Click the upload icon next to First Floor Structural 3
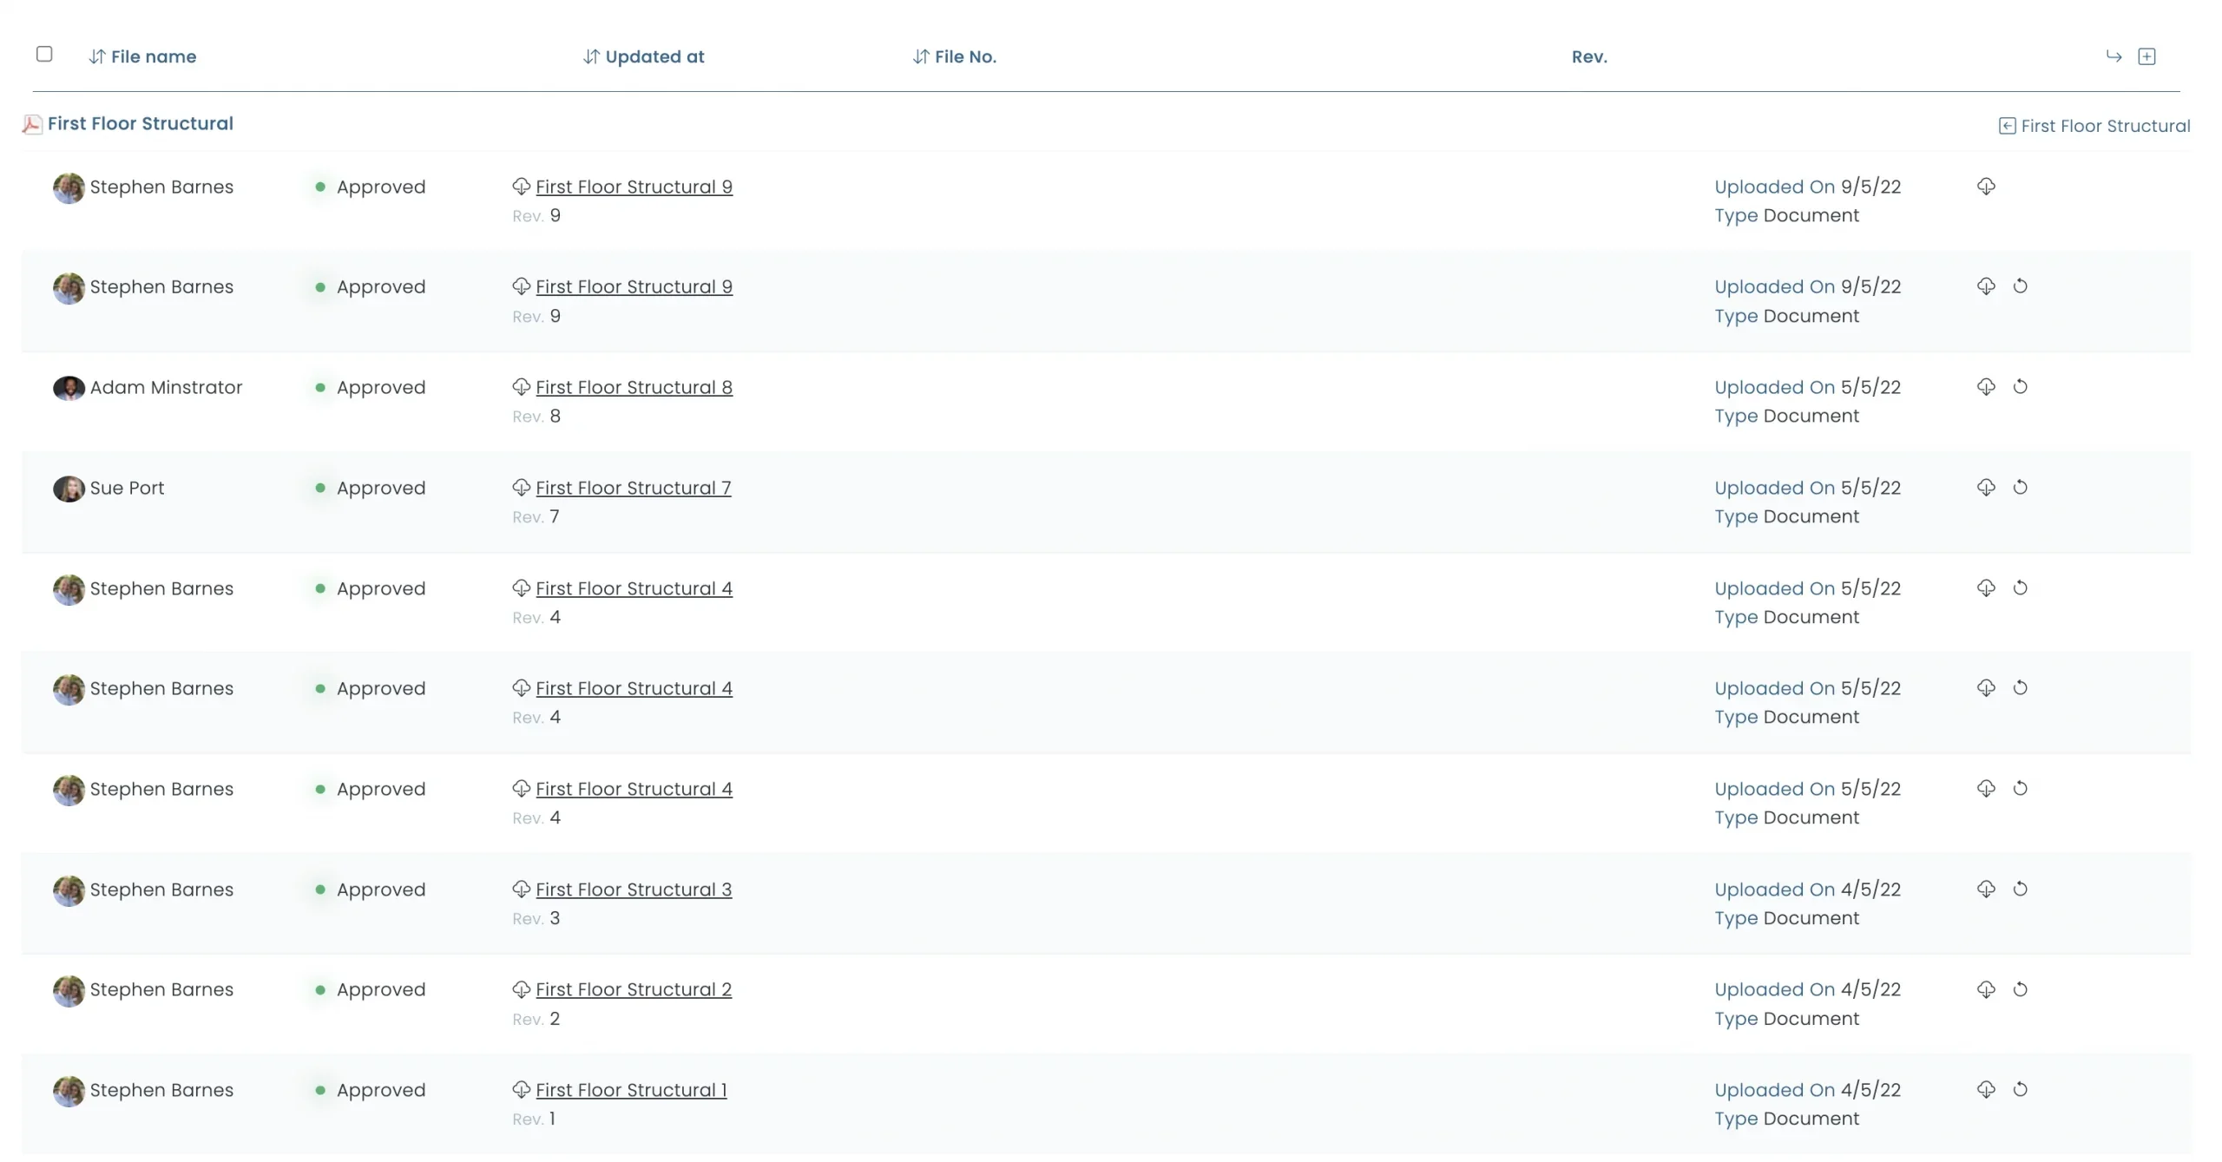Viewport: 2222px width, 1162px height. (1985, 889)
